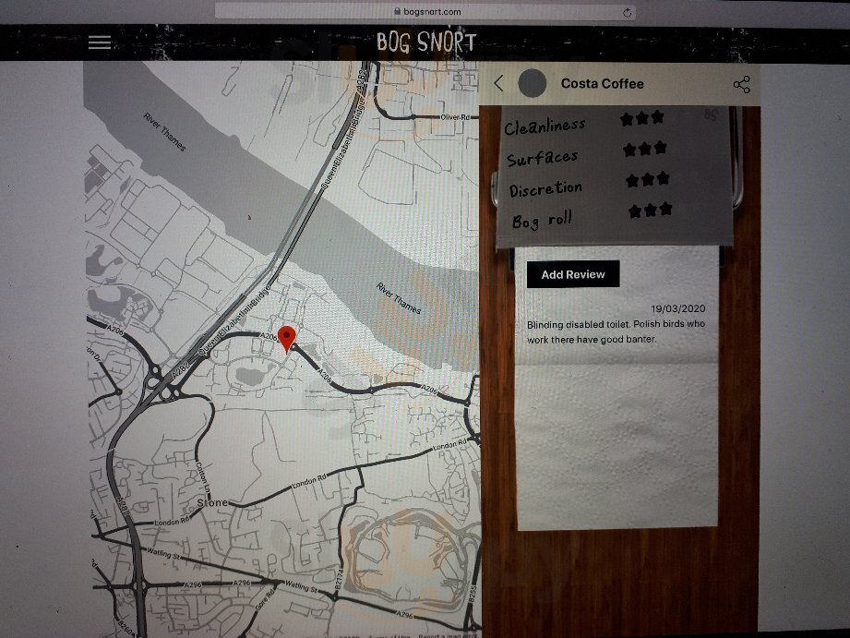Click the review date 19/03/2020
Viewport: 850px width, 638px height.
coord(678,308)
